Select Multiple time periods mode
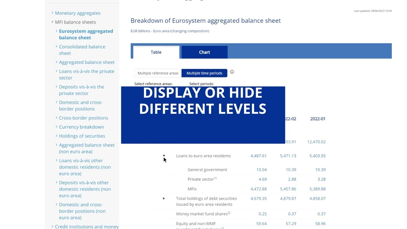 click(x=204, y=73)
